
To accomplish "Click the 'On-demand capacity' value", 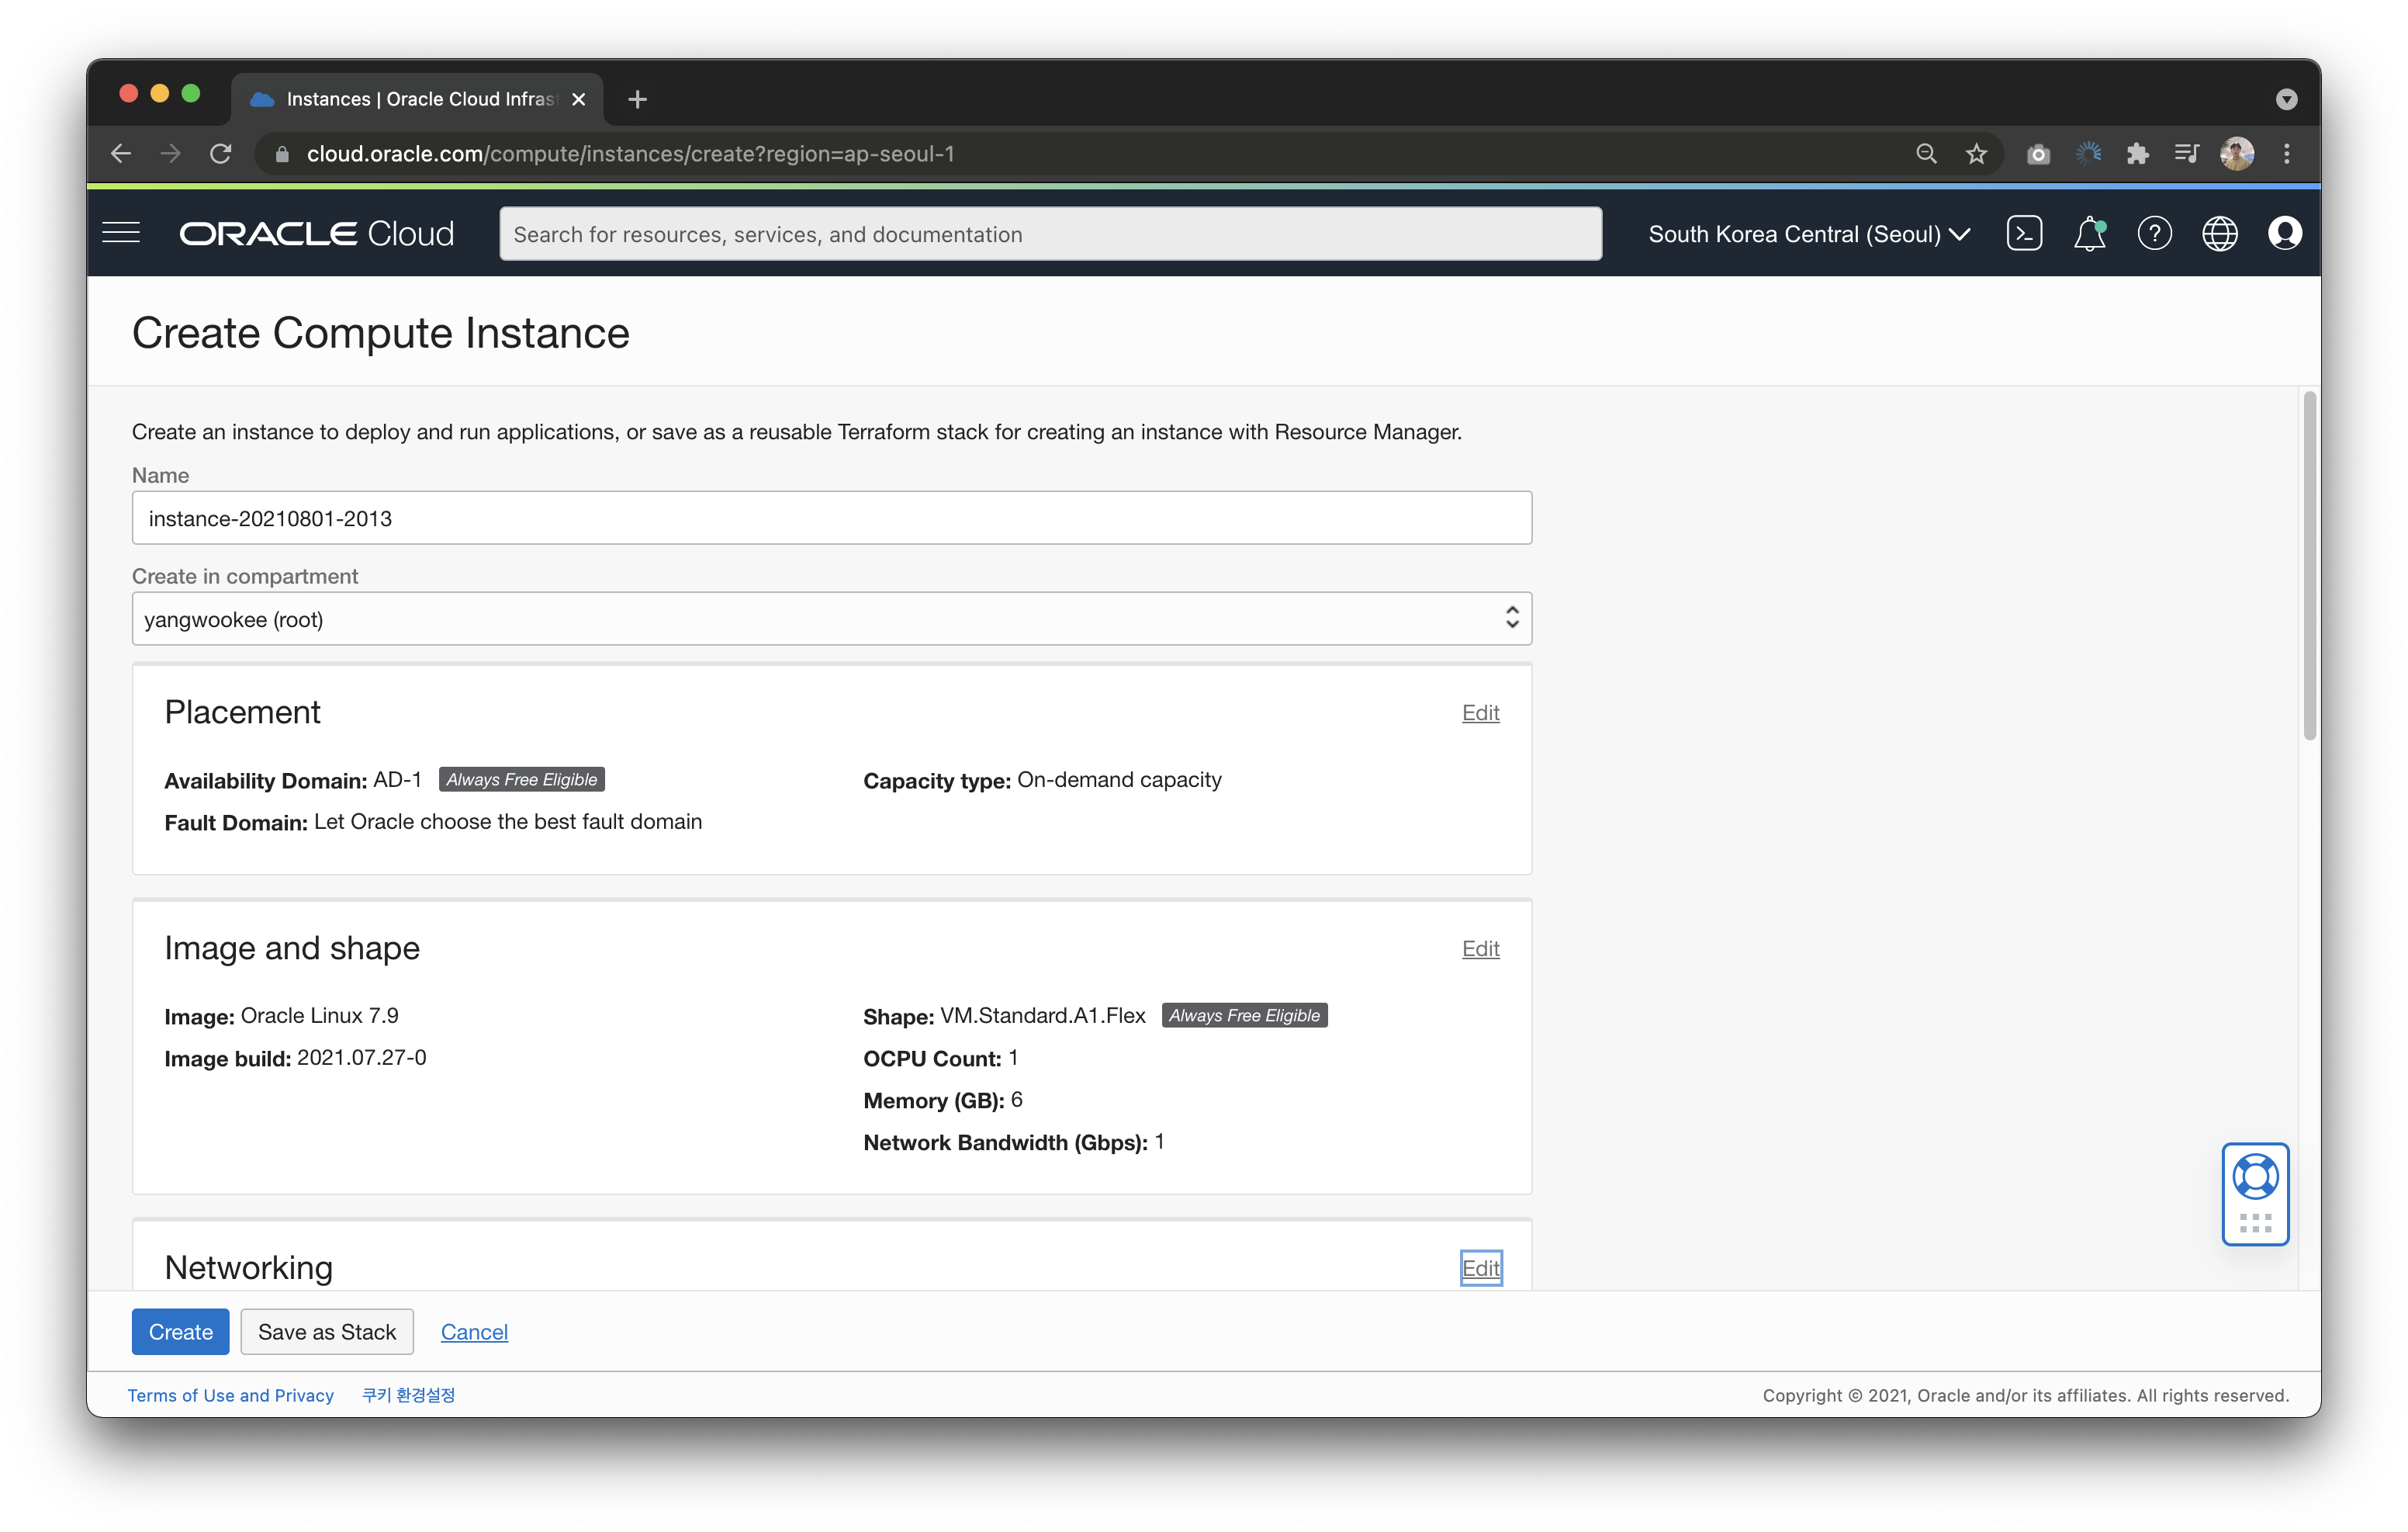I will click(x=1119, y=779).
